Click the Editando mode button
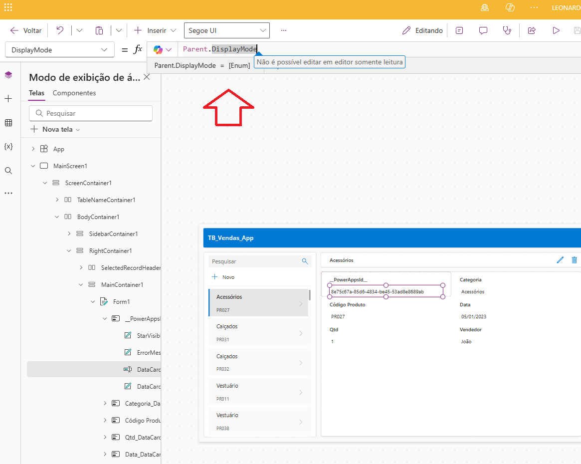 [x=422, y=31]
